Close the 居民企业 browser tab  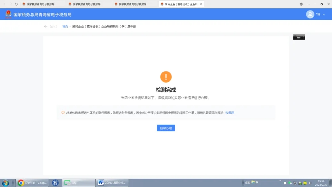[x=201, y=4]
